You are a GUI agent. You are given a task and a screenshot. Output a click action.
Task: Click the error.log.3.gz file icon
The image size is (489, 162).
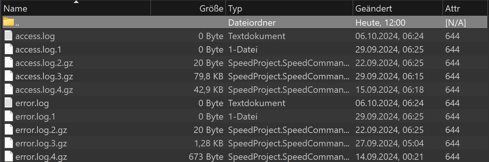[9, 143]
